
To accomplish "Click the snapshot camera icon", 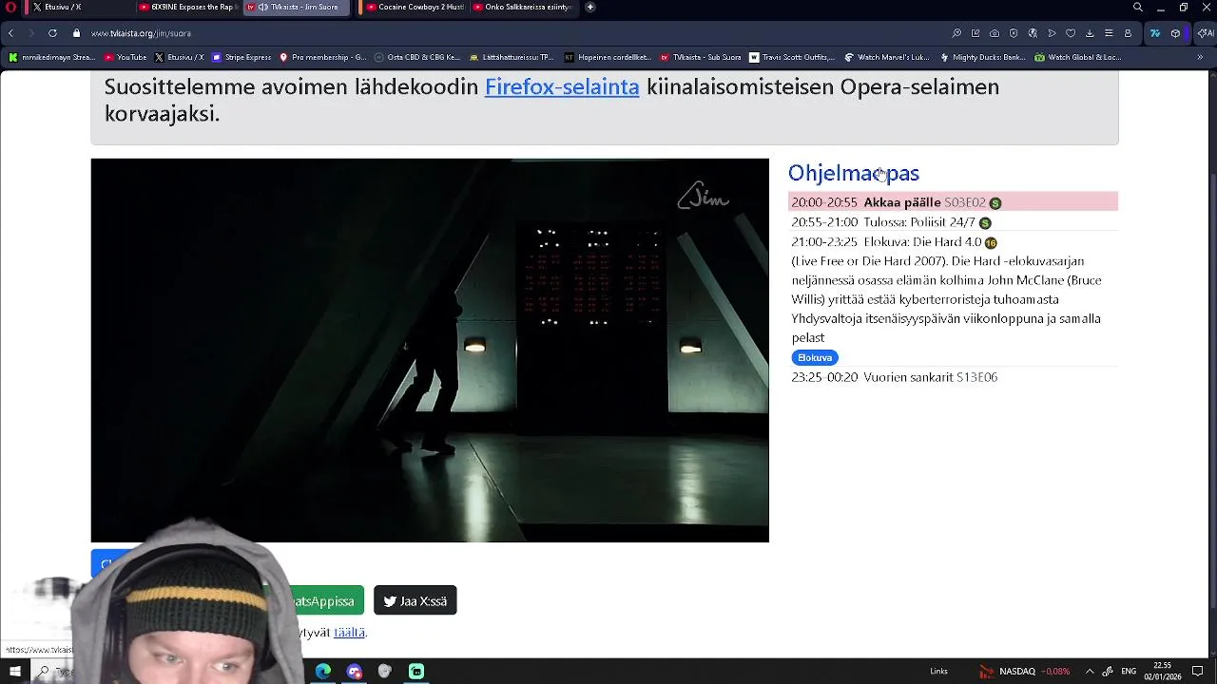I will [x=995, y=33].
